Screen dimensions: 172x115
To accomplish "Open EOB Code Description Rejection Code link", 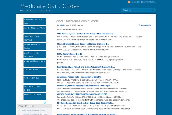I will click(x=85, y=103).
